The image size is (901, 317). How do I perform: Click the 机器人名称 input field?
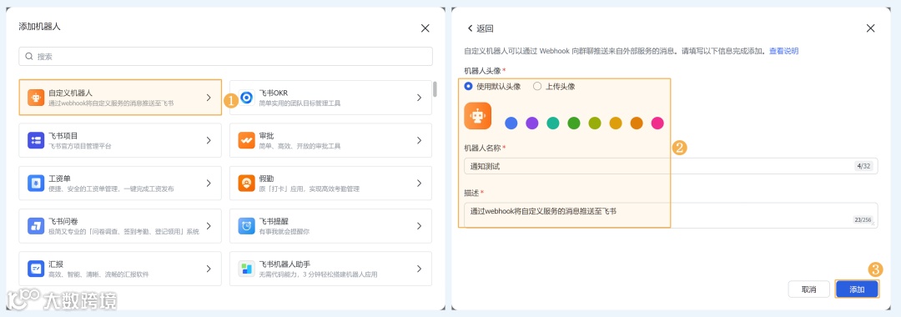tap(671, 166)
